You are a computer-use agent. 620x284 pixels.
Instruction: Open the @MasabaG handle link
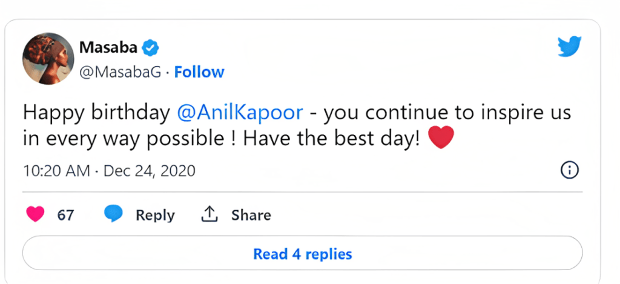(120, 72)
